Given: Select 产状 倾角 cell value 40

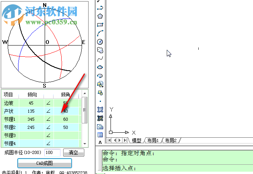Looking at the screenshot, I should pos(66,111).
